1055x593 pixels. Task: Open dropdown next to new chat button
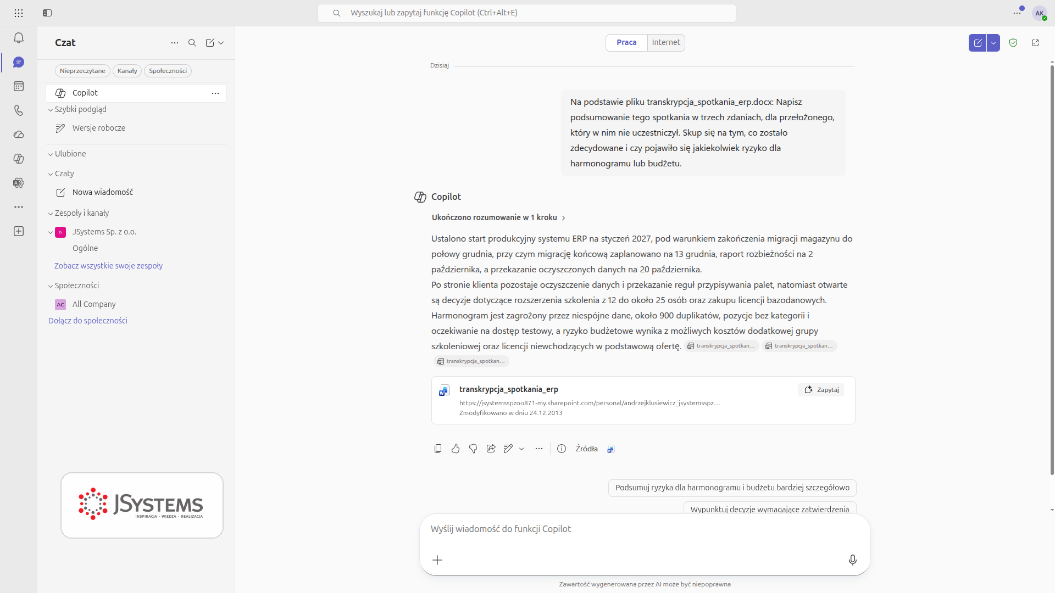pos(993,43)
